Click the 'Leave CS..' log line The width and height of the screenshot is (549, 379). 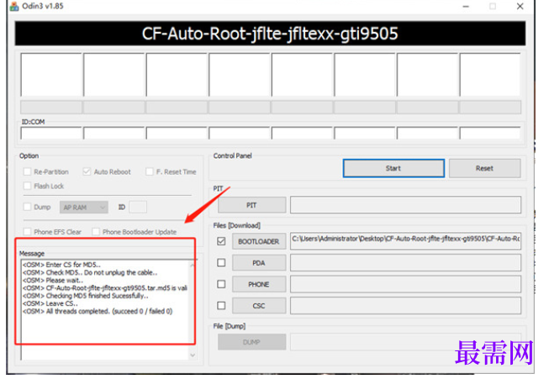pyautogui.click(x=50, y=303)
